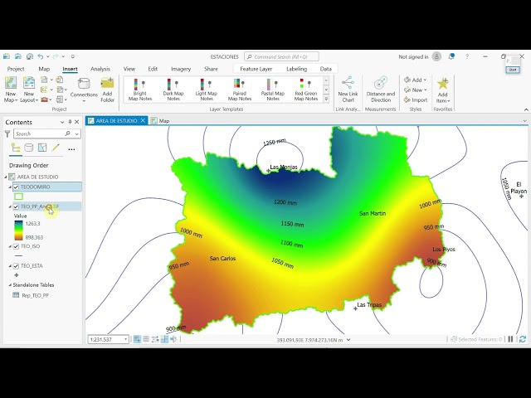
Task: Click the help question mark icon
Action: point(467,57)
